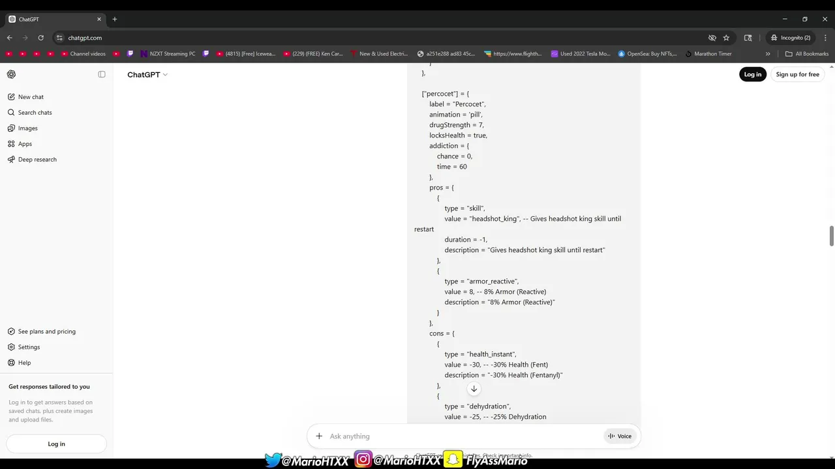Open Deep research

pyautogui.click(x=37, y=160)
